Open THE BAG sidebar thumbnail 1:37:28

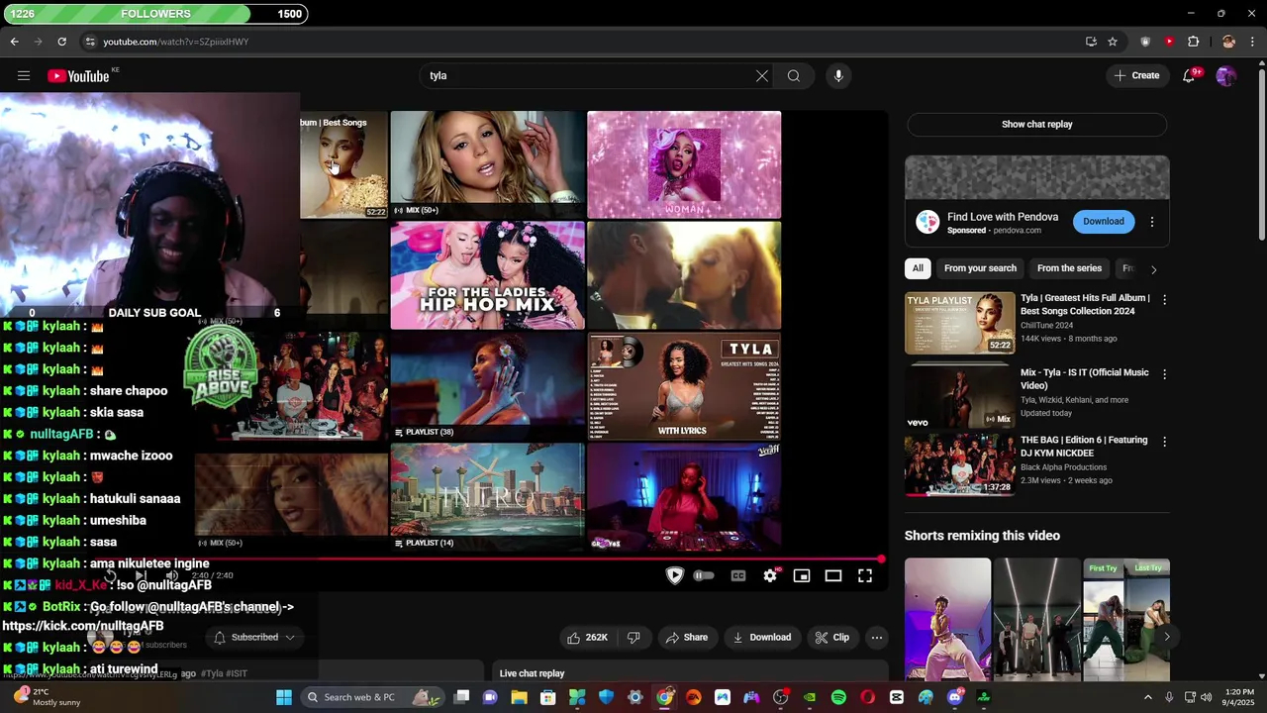click(x=959, y=464)
